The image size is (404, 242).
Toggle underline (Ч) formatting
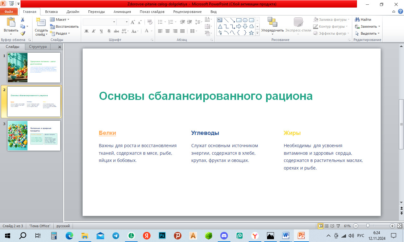(101, 31)
